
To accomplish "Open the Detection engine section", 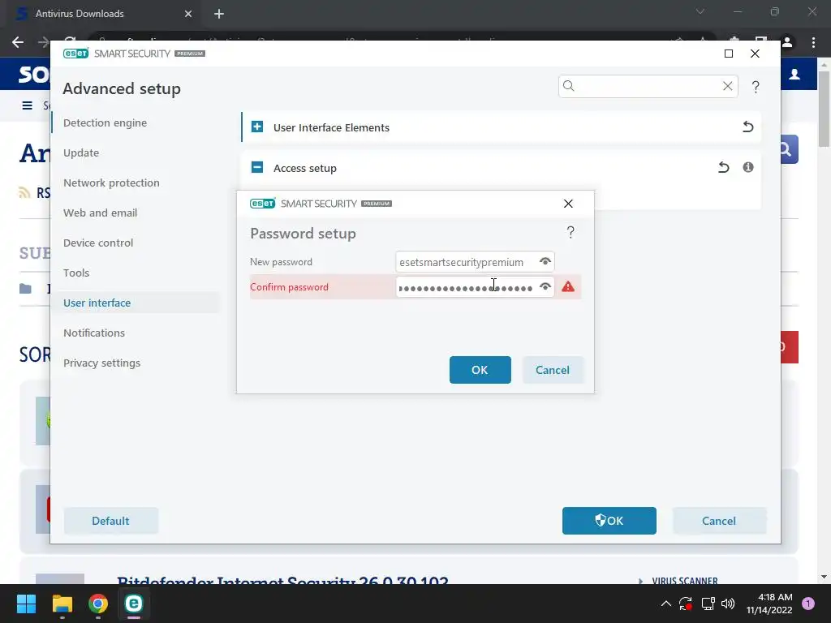I will coord(105,123).
